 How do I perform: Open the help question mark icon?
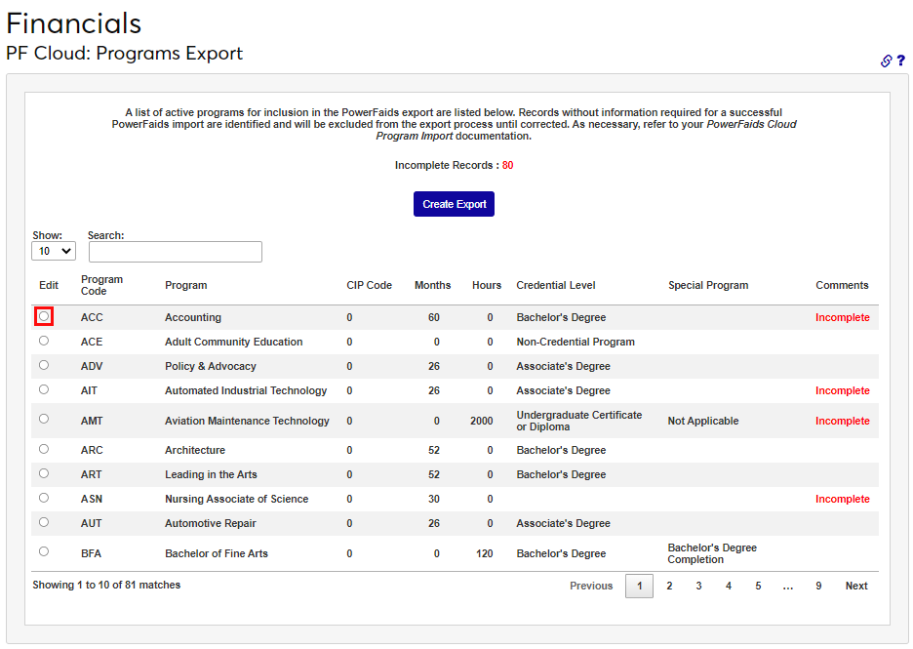[x=901, y=61]
